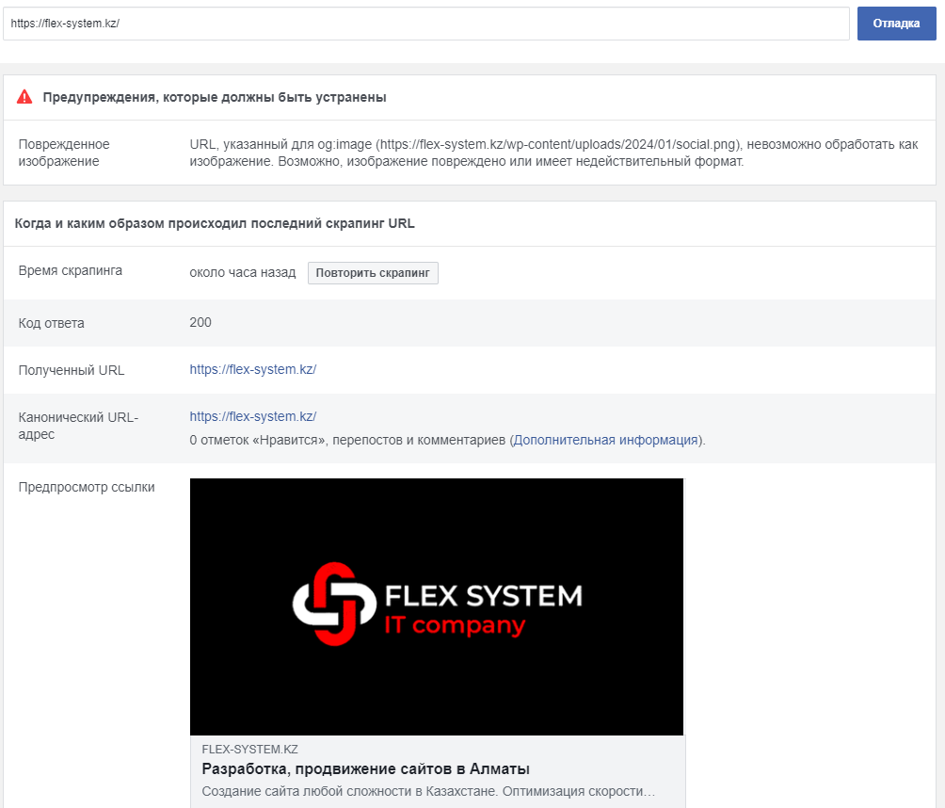Focus the URL input field
Image resolution: width=945 pixels, height=808 pixels.
coord(426,24)
